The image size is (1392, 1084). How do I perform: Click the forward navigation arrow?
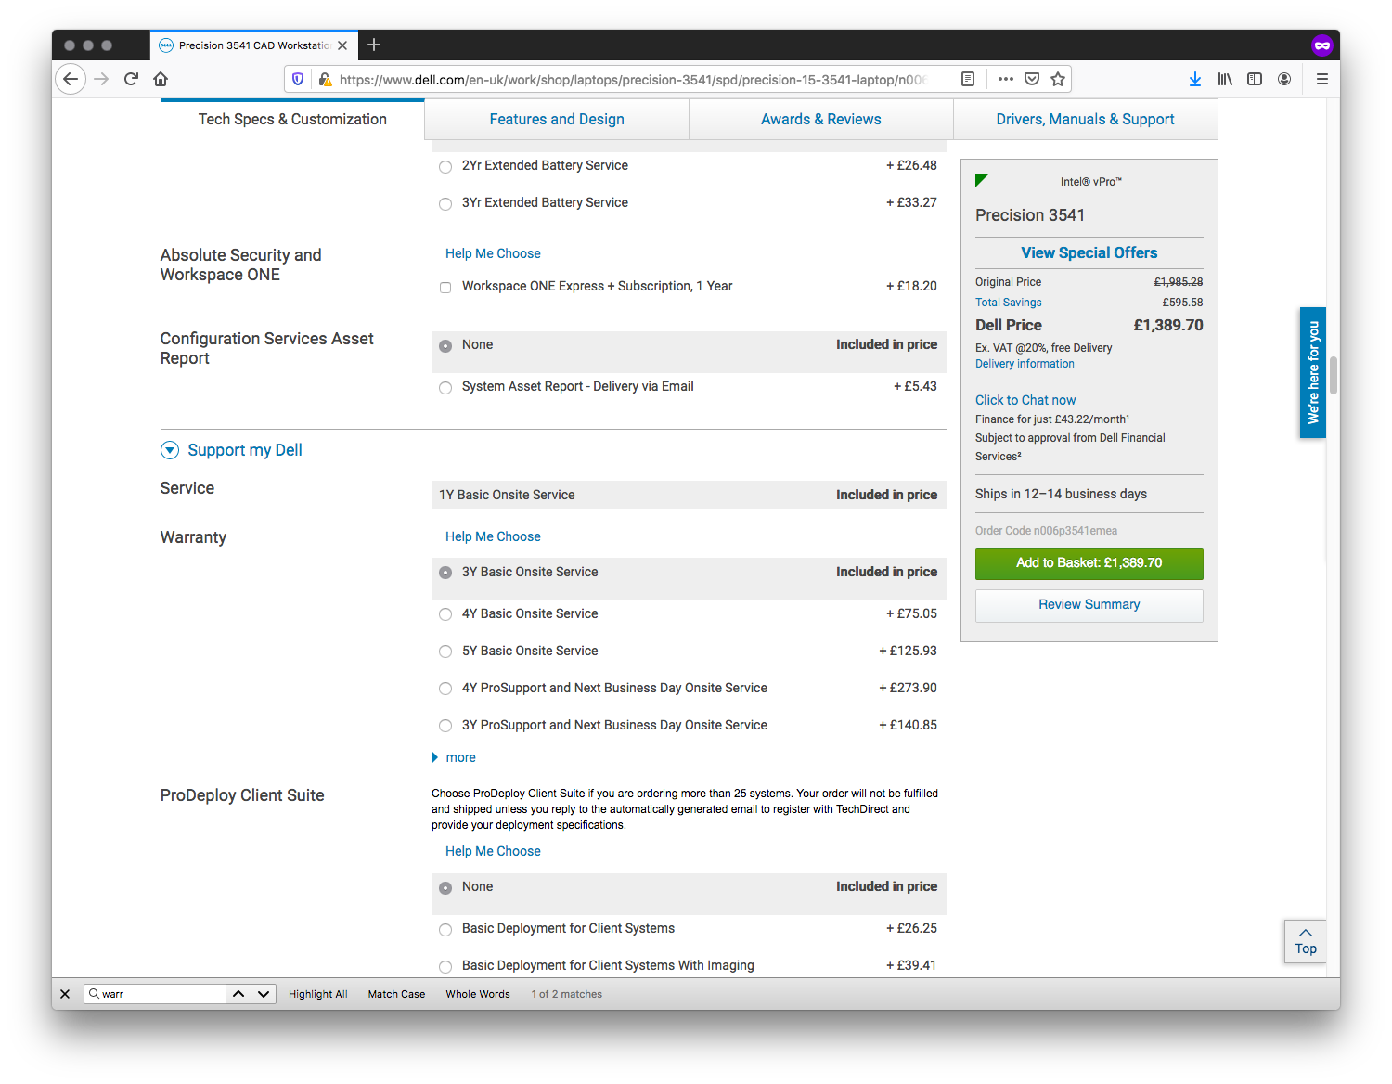pyautogui.click(x=101, y=79)
